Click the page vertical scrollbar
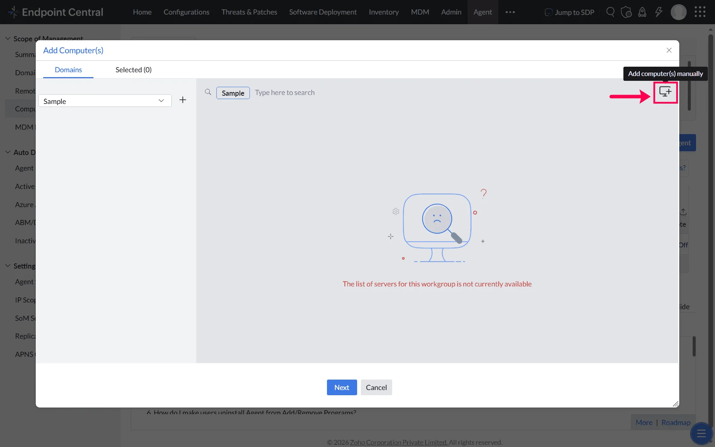Image resolution: width=715 pixels, height=447 pixels. point(711,231)
